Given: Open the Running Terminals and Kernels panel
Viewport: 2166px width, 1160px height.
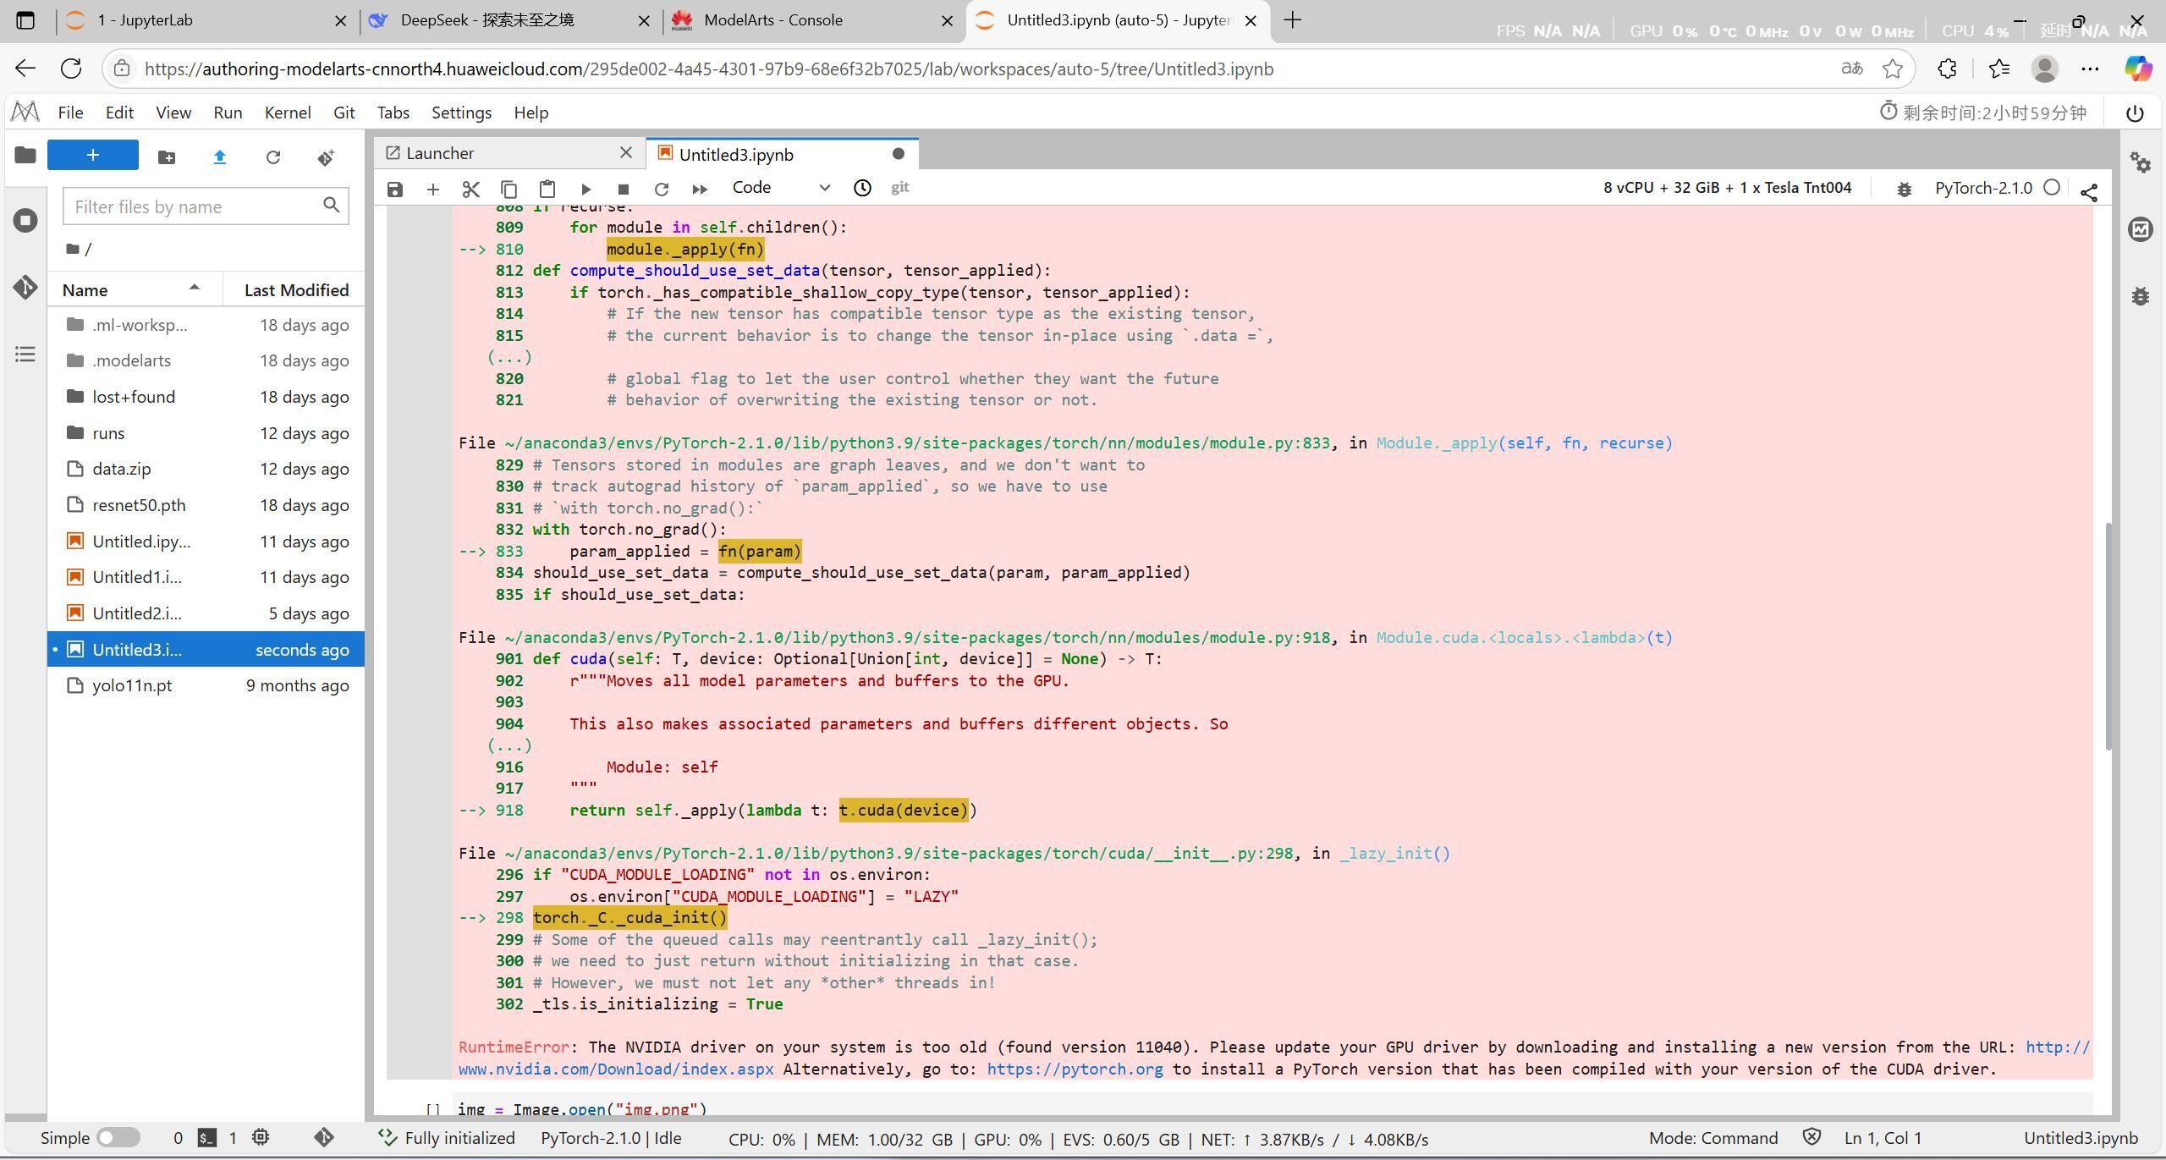Looking at the screenshot, I should pos(25,221).
